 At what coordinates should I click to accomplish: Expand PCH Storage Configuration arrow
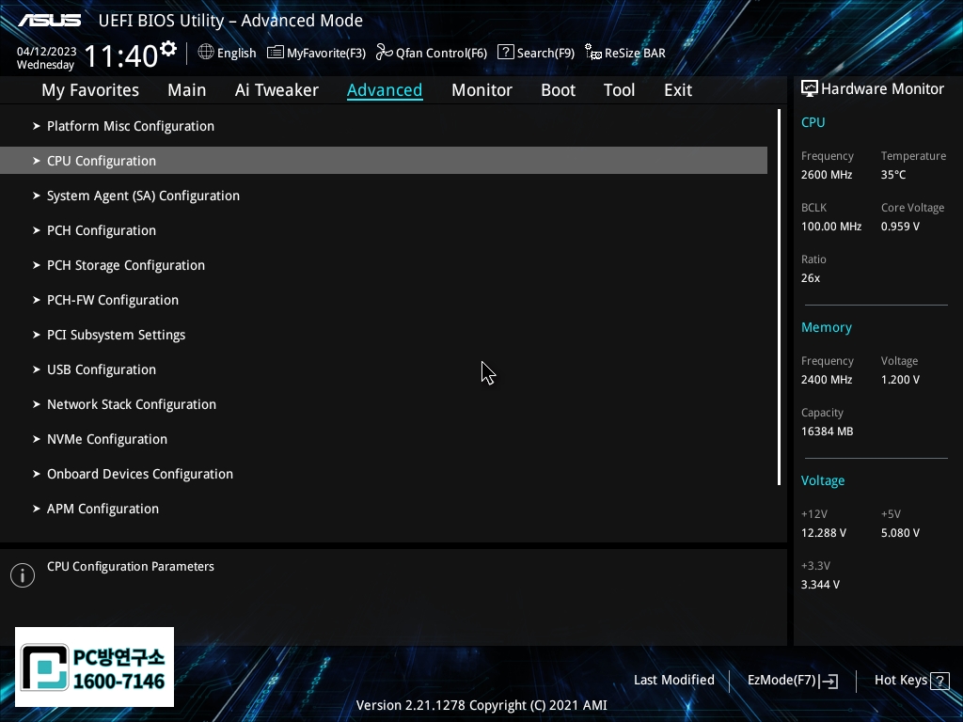tap(37, 265)
